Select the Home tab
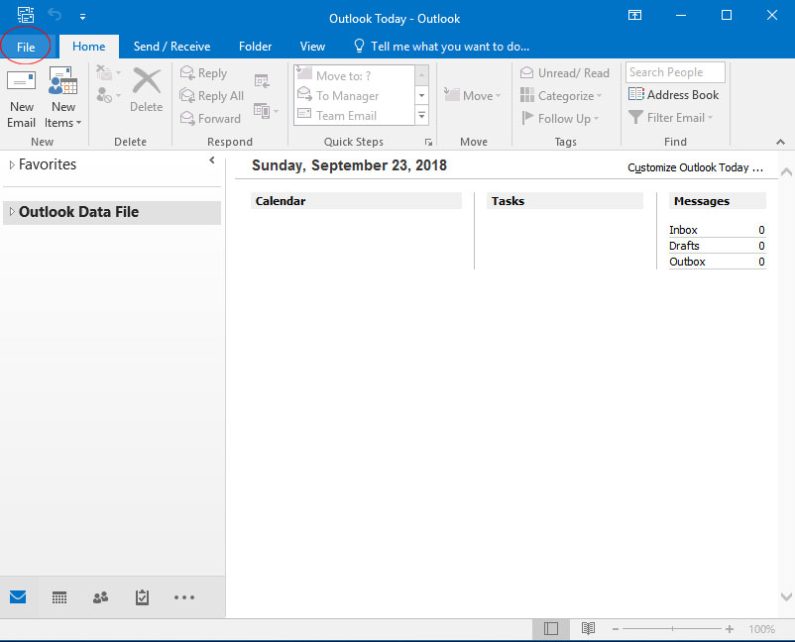The height and width of the screenshot is (642, 795). (x=89, y=47)
